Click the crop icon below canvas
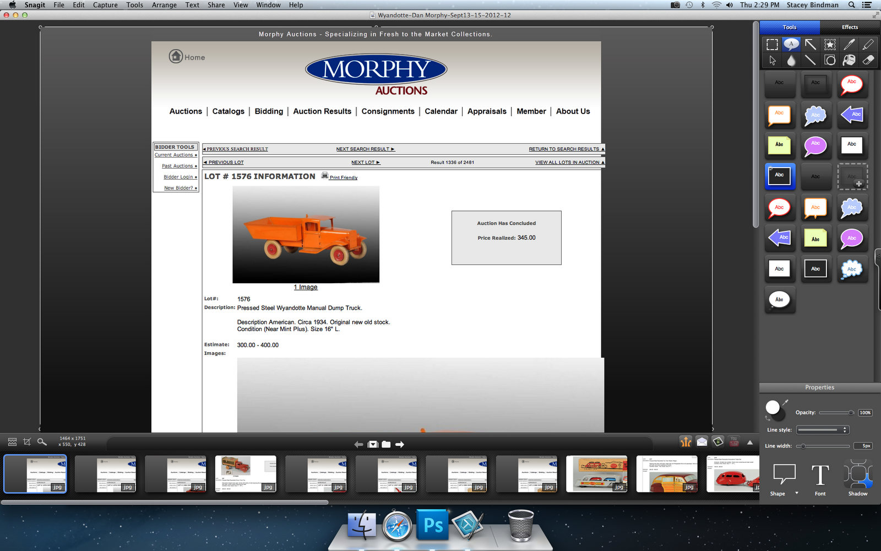Image resolution: width=881 pixels, height=551 pixels. [27, 442]
